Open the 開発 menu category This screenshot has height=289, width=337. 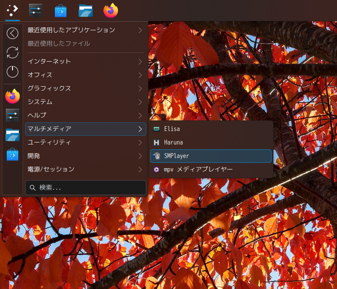[86, 156]
